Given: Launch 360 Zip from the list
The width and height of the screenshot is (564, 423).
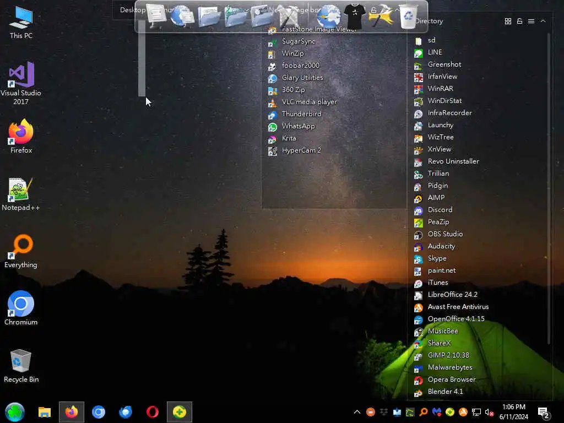Looking at the screenshot, I should [x=286, y=90].
